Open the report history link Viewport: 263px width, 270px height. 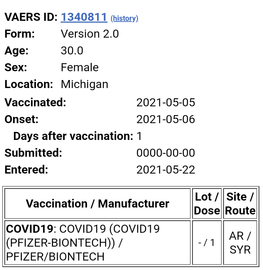(x=124, y=18)
